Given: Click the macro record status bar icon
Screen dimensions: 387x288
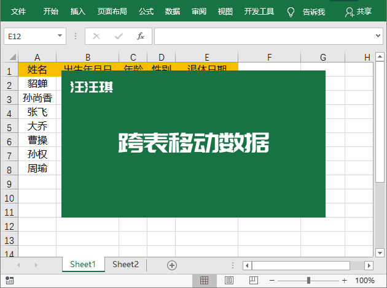Looking at the screenshot, I should [x=9, y=280].
